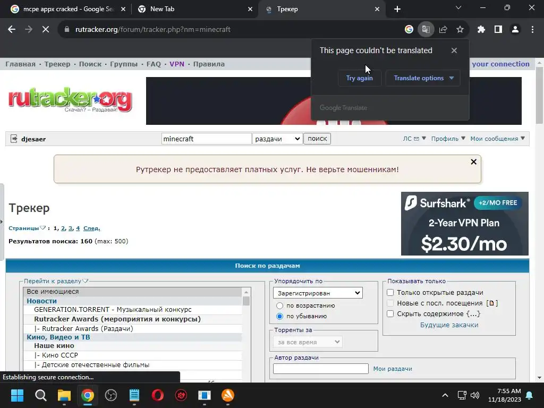Expand the Страницы page selector
The image size is (544, 408).
point(27,228)
